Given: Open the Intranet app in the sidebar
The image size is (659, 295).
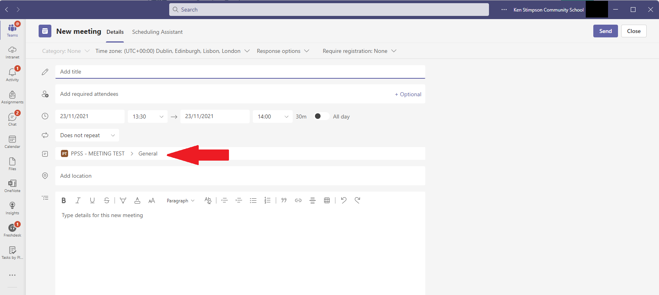Looking at the screenshot, I should click(12, 52).
